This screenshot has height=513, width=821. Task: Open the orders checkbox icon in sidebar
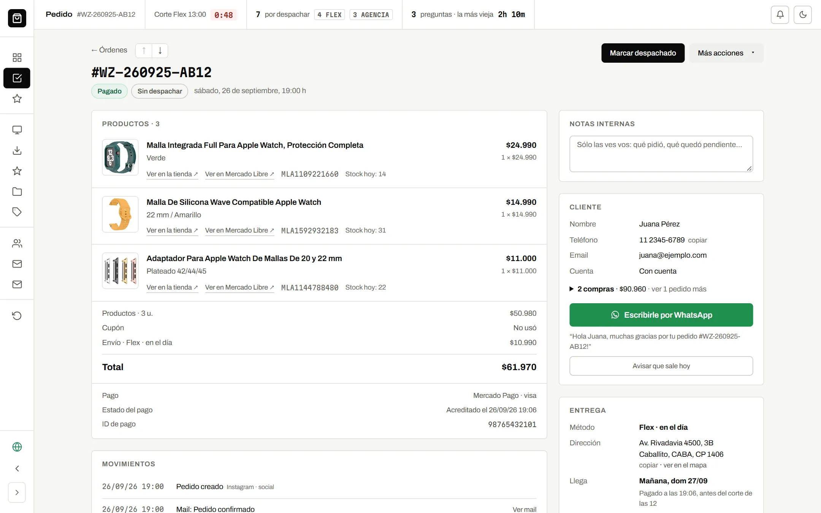(17, 78)
